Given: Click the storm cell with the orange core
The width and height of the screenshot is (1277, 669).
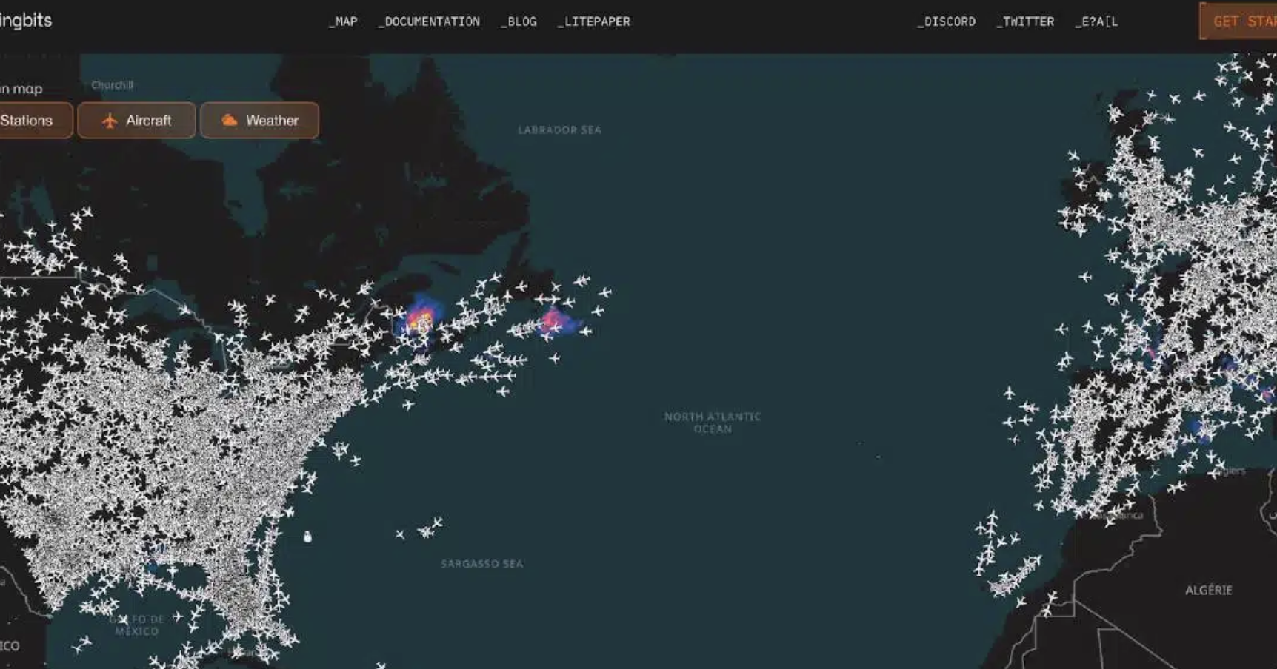Looking at the screenshot, I should 421,322.
